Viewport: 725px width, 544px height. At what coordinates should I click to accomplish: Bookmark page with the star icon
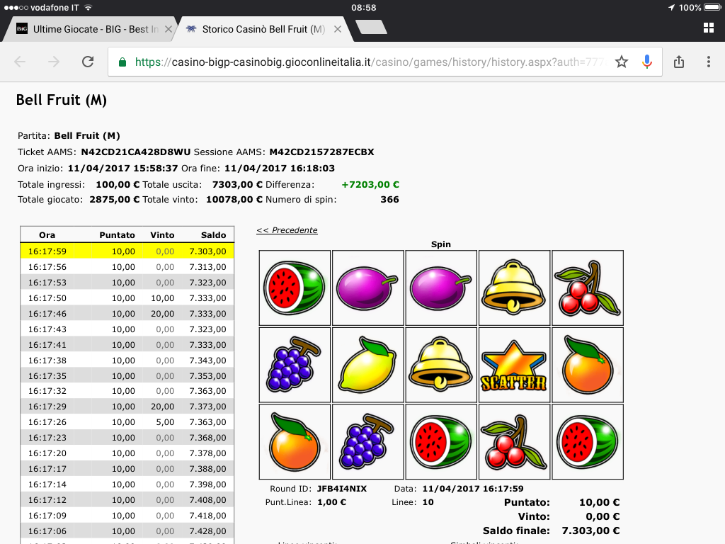click(622, 62)
